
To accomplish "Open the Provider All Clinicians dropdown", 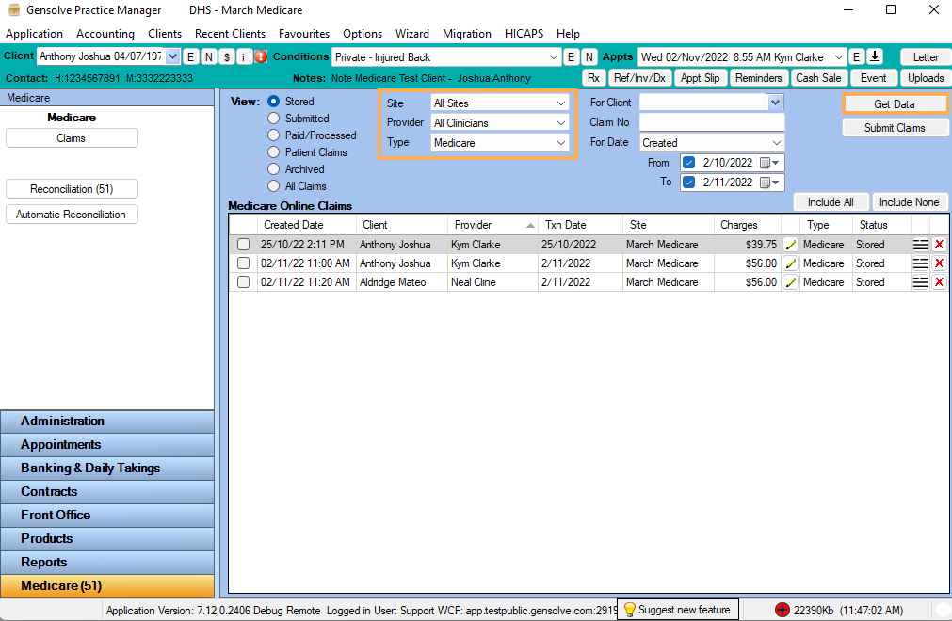I will coord(500,123).
